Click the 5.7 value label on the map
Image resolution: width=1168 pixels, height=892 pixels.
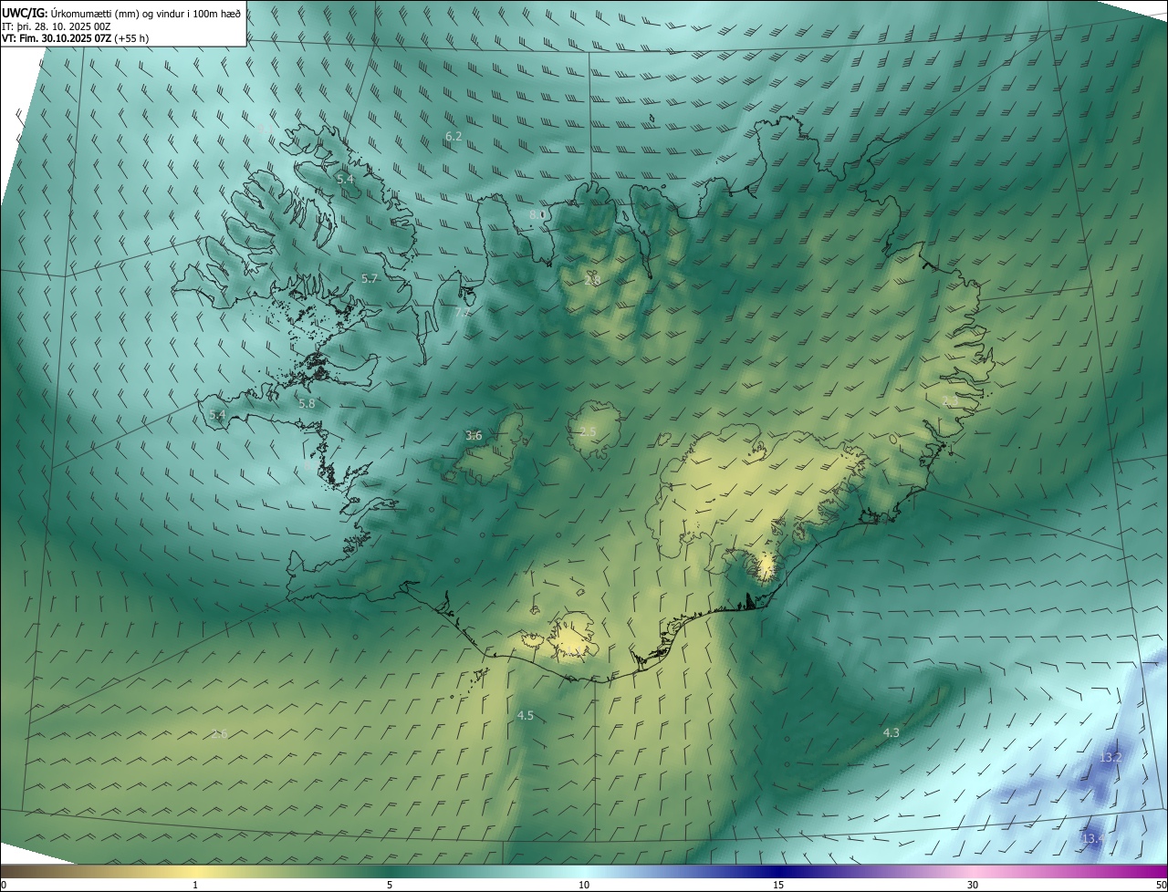click(370, 279)
